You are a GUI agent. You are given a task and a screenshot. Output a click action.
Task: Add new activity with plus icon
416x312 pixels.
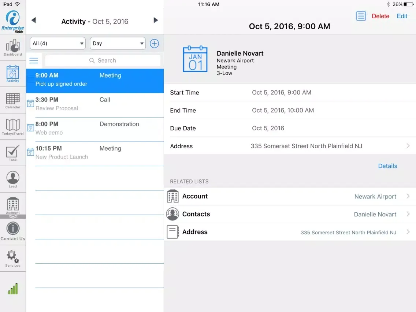[x=154, y=44]
